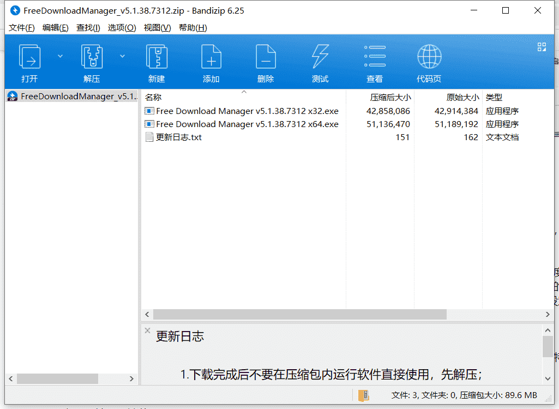Click the x64.exe application file icon
This screenshot has height=409, width=559.
coord(149,124)
